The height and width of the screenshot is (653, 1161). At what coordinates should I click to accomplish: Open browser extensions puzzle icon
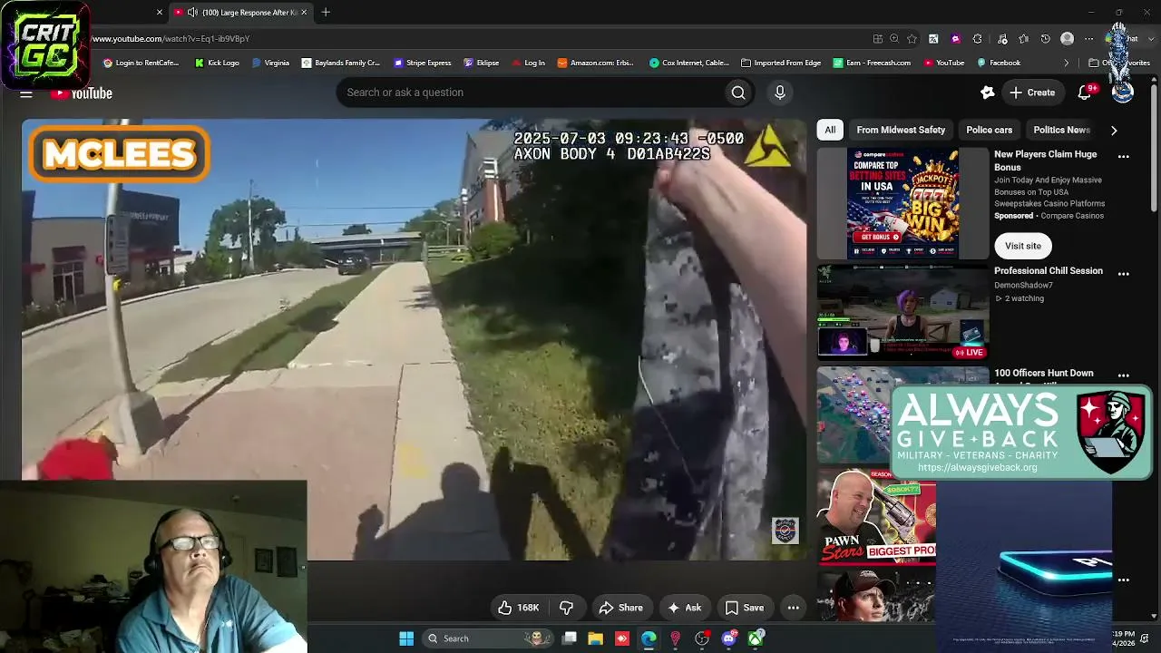point(977,39)
